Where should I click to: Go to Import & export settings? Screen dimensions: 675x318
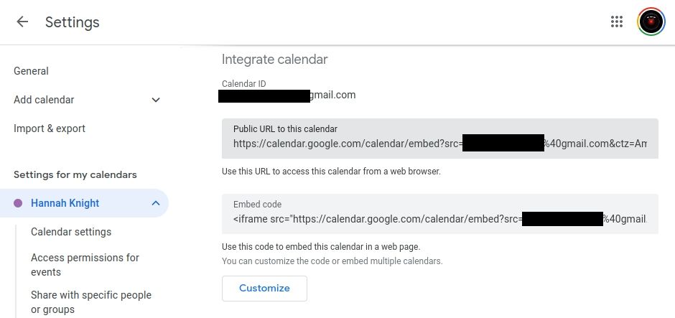pyautogui.click(x=50, y=128)
